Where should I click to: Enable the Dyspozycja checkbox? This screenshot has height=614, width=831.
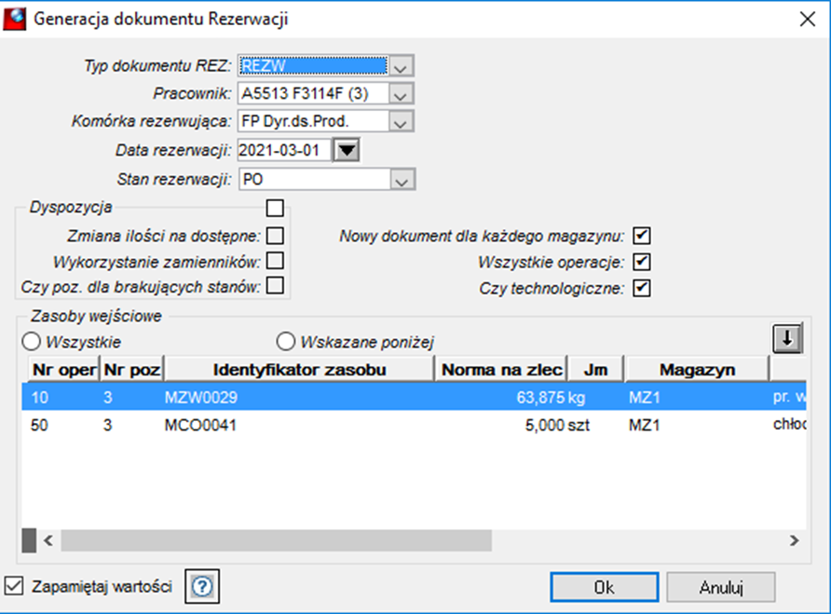pos(275,208)
